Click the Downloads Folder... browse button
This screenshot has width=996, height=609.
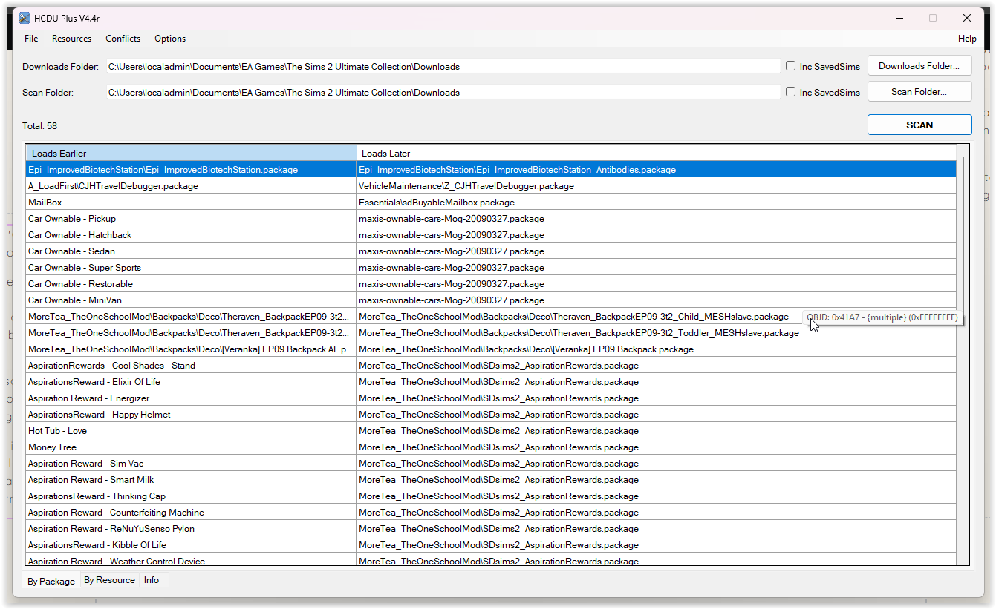tap(919, 66)
